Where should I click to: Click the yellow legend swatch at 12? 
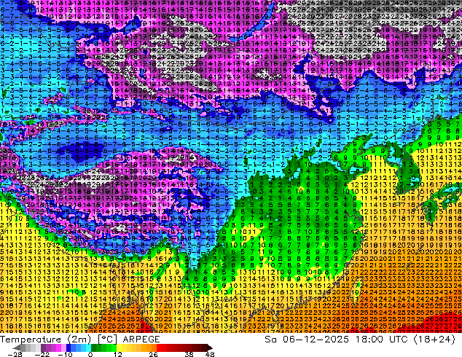[x=119, y=348]
